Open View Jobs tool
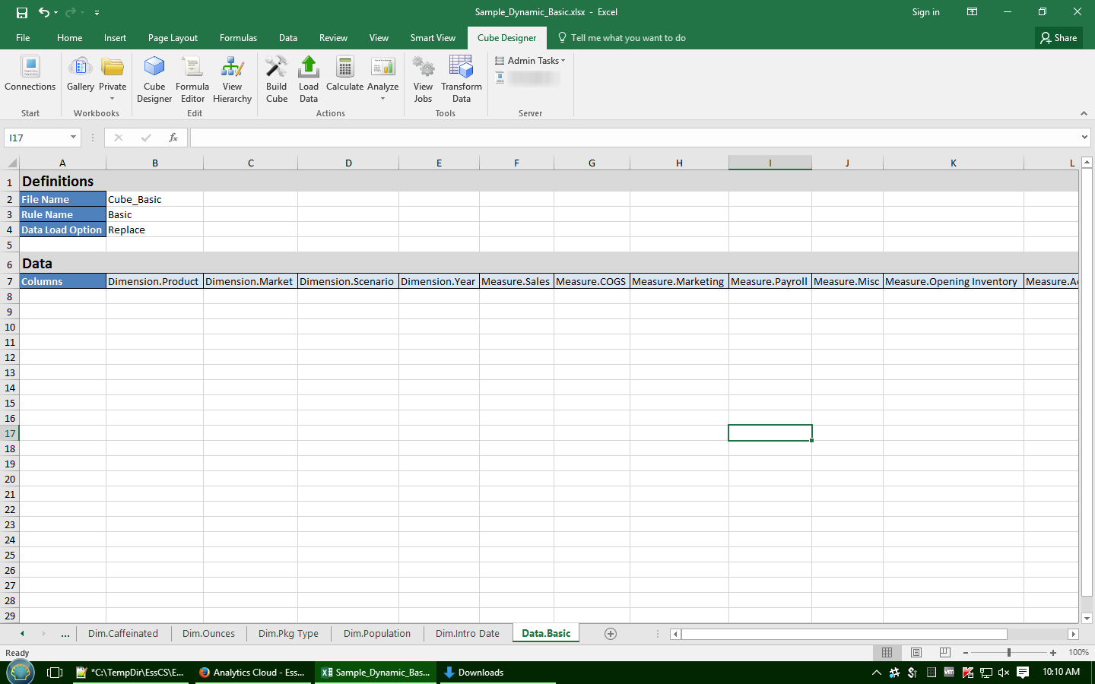 (423, 79)
